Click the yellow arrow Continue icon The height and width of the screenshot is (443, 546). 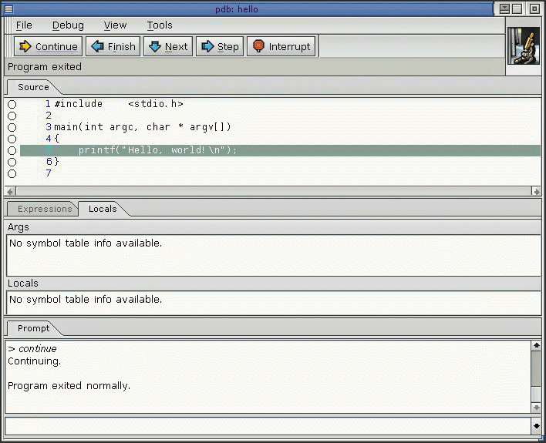tap(25, 46)
